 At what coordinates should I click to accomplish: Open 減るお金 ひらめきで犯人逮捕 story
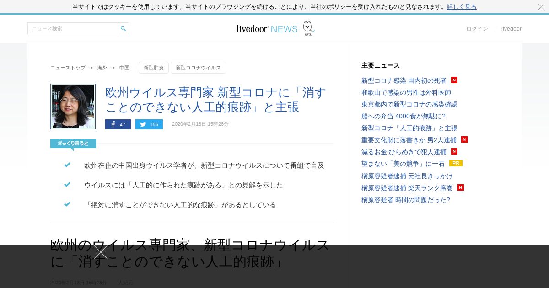pyautogui.click(x=404, y=152)
